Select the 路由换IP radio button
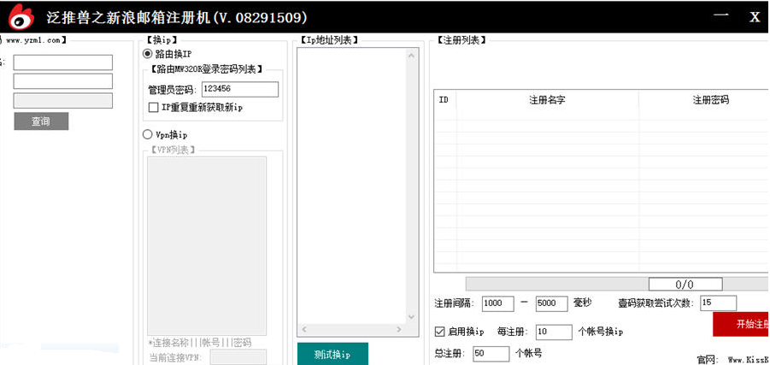770x365 pixels. tap(147, 54)
